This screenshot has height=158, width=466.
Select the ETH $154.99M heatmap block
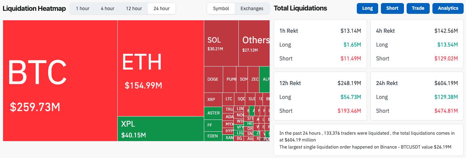click(160, 68)
